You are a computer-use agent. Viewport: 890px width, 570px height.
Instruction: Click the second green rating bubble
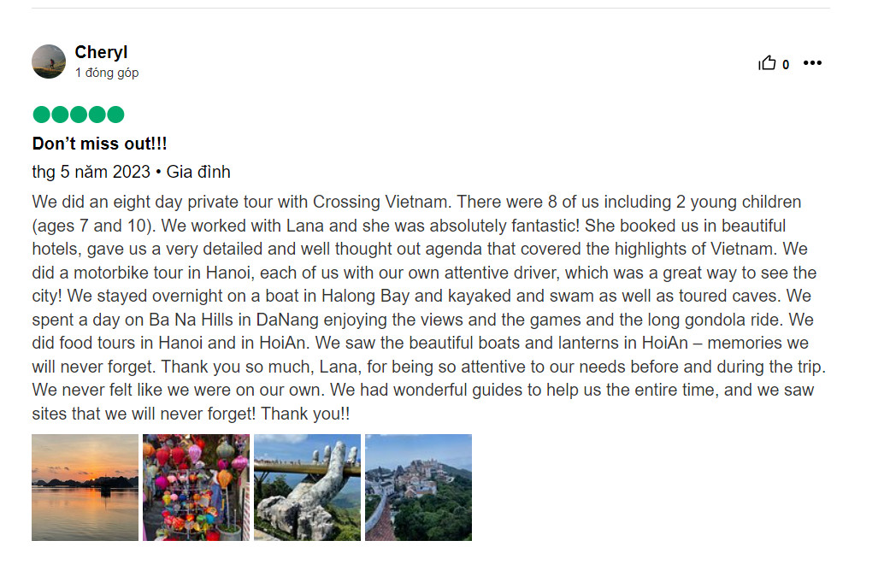coord(60,115)
